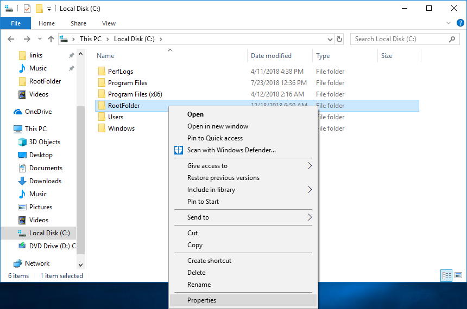Open the recent locations dropdown

(x=40, y=39)
